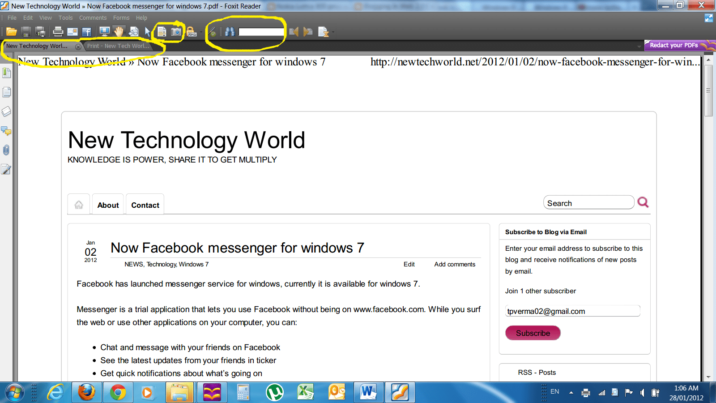Open the Pages thumbnail side panel

(x=6, y=92)
